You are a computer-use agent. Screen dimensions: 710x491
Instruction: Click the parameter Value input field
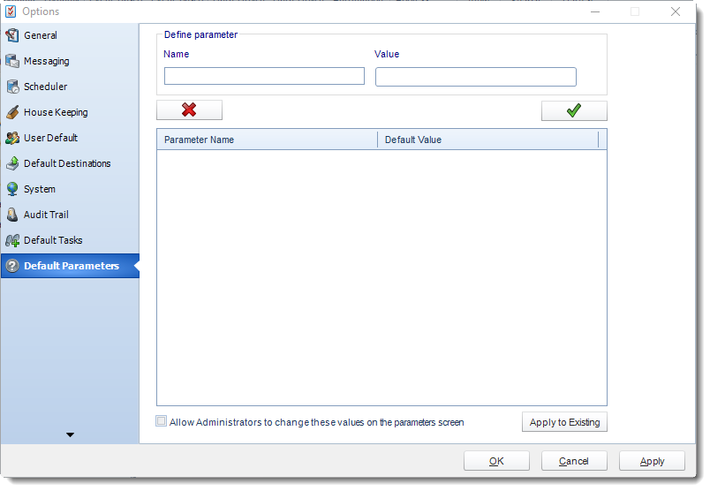475,77
